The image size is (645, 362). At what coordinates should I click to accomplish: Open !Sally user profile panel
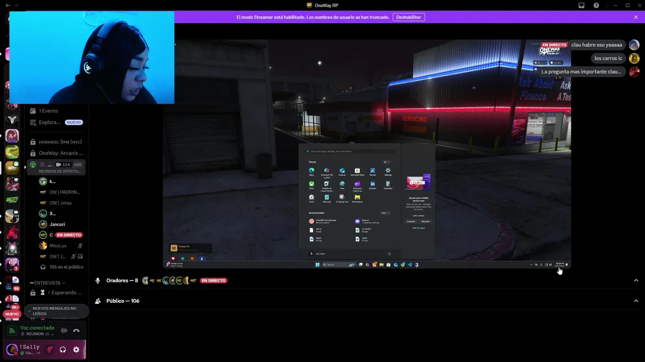(x=24, y=349)
